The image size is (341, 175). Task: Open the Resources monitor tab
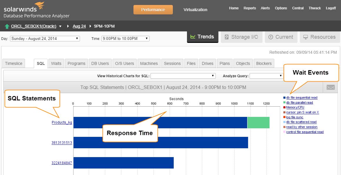pos(319,37)
